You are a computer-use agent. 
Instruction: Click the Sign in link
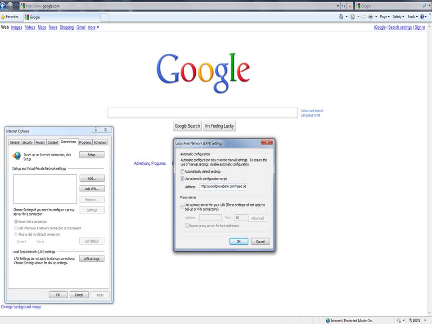(419, 27)
